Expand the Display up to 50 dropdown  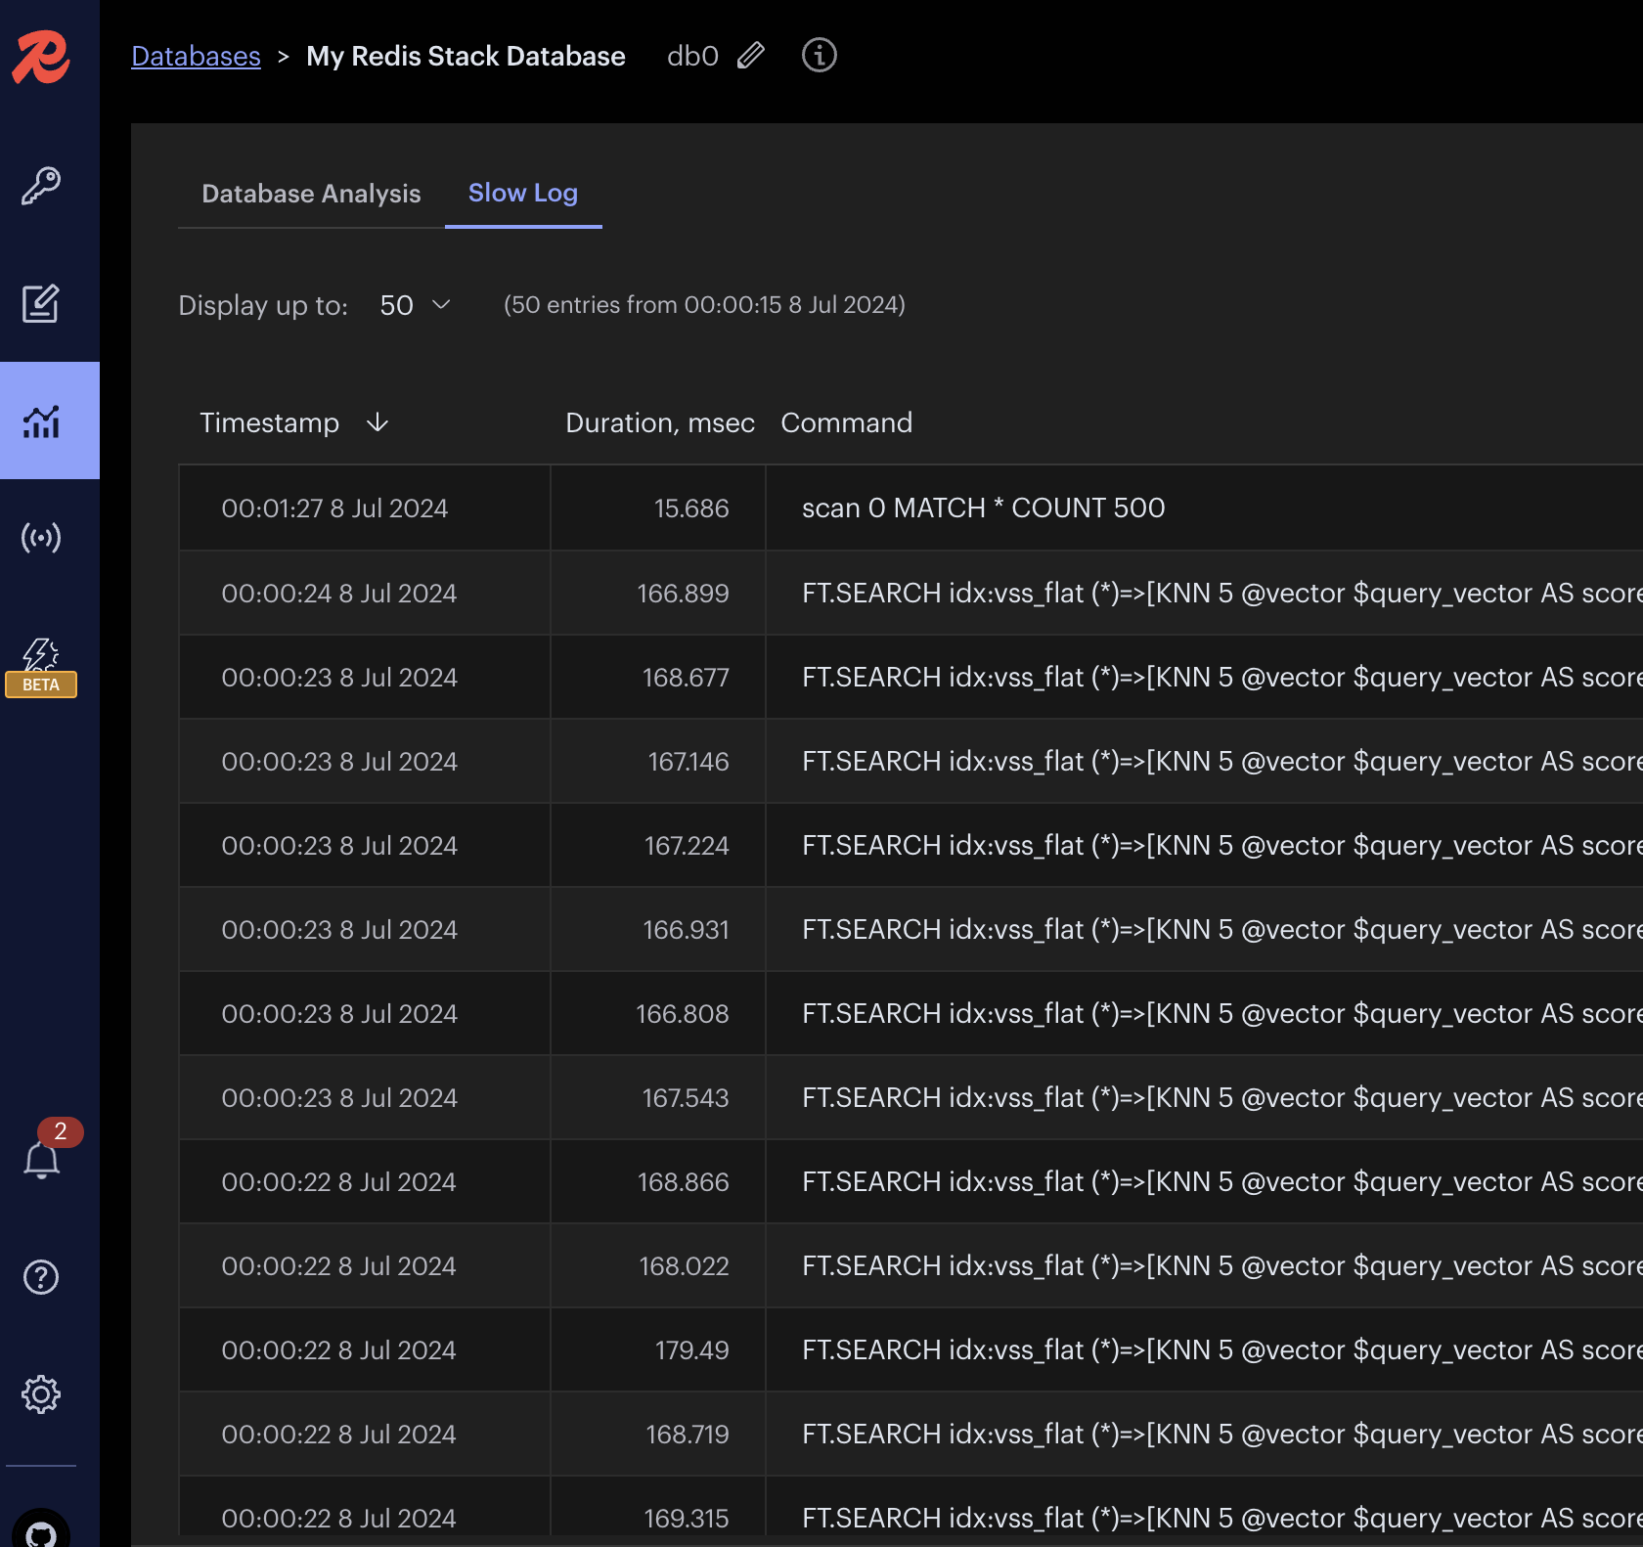[416, 305]
